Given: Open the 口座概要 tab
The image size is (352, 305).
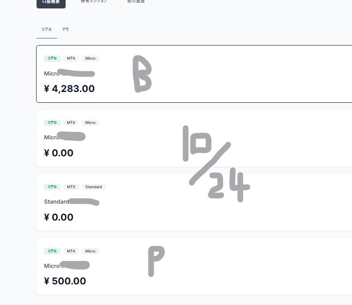Looking at the screenshot, I should (51, 2).
